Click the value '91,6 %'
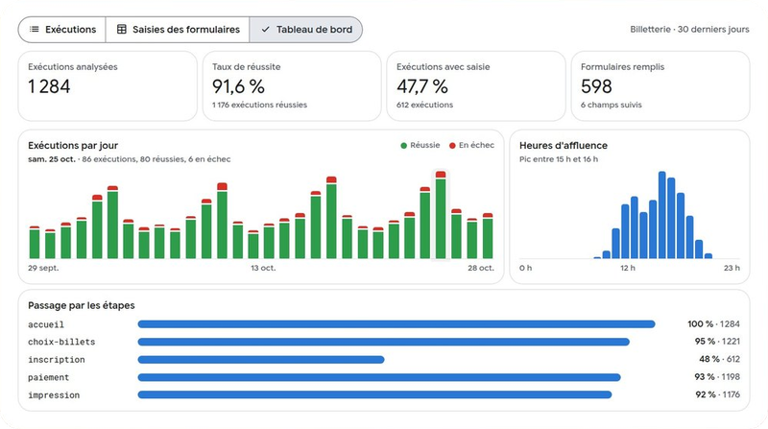Viewport: 768px width, 429px height. point(238,86)
